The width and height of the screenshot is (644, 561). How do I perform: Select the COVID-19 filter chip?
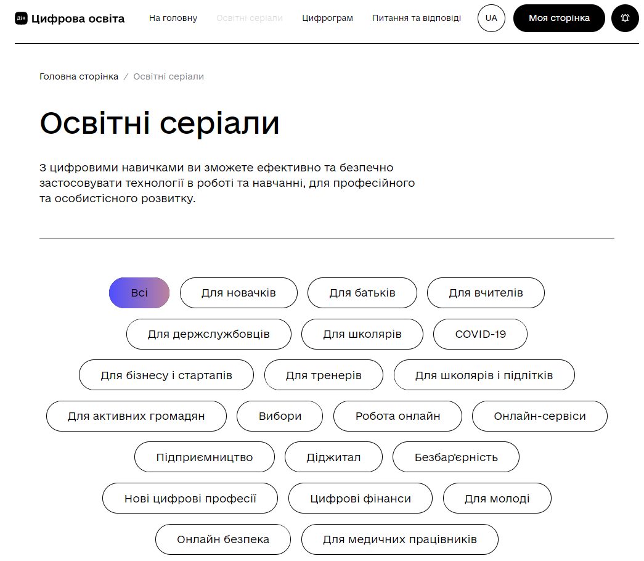coord(480,334)
